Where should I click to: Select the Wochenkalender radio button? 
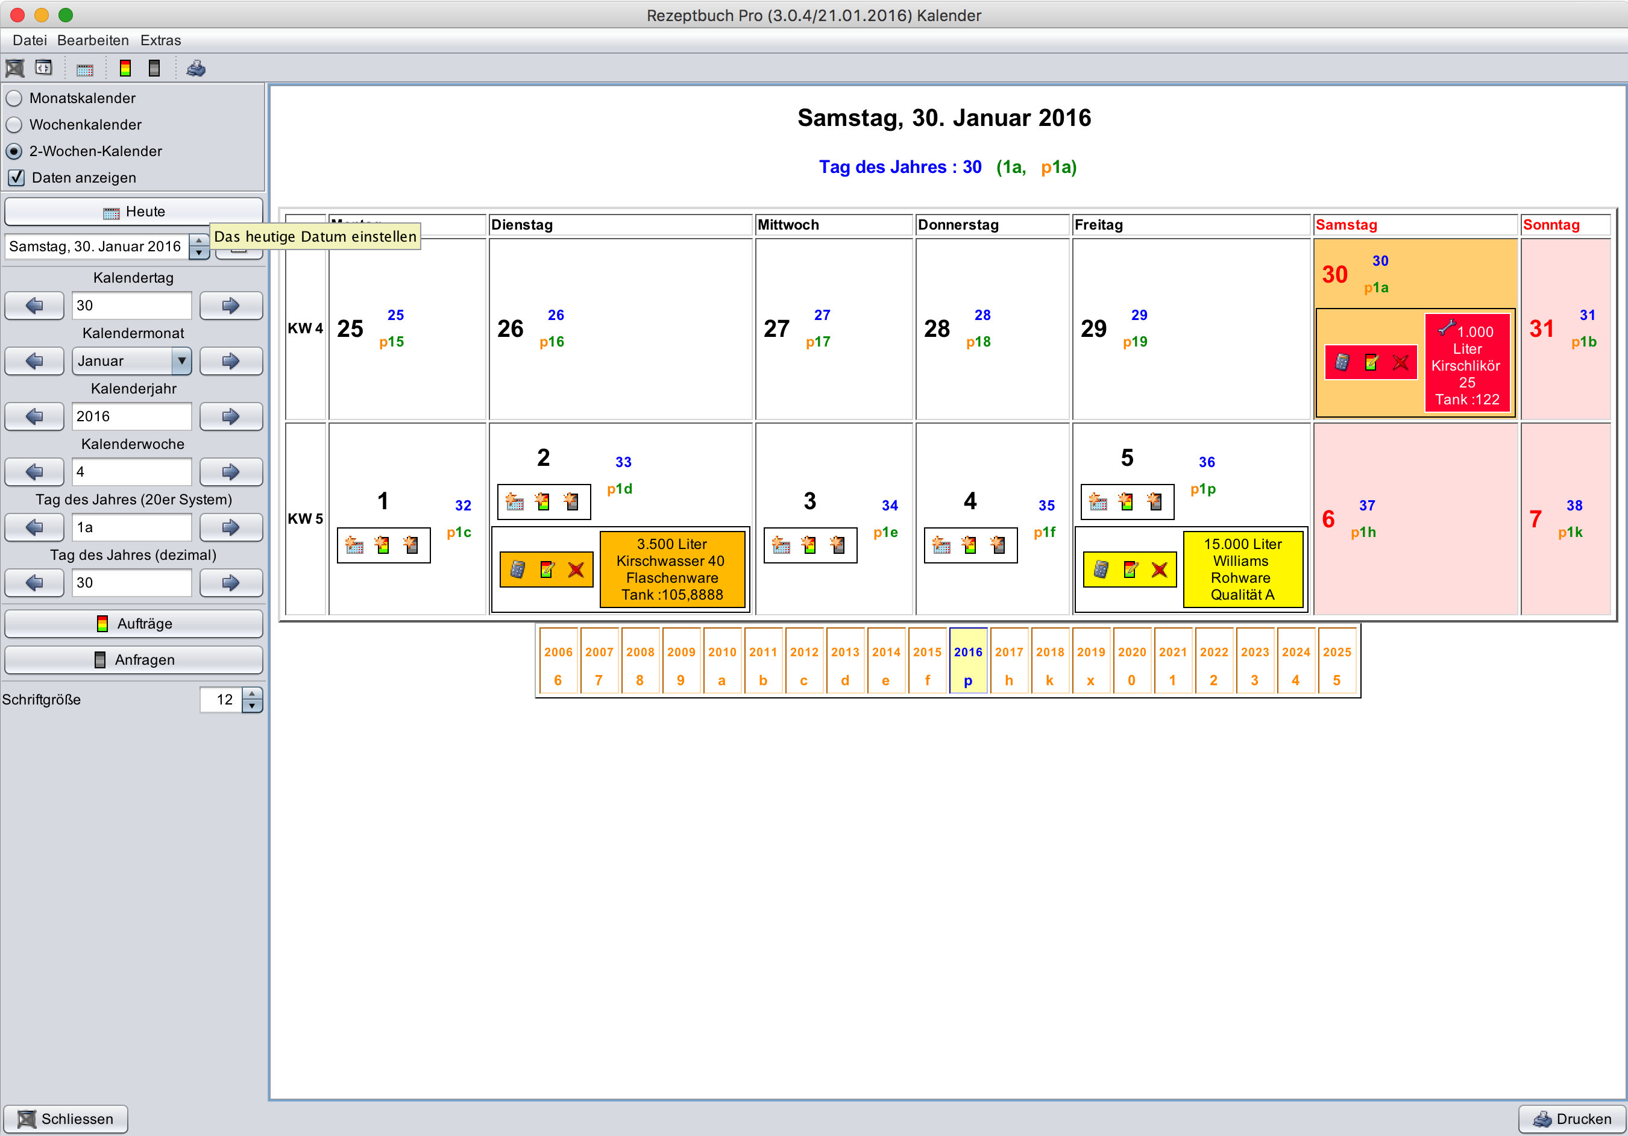point(14,125)
